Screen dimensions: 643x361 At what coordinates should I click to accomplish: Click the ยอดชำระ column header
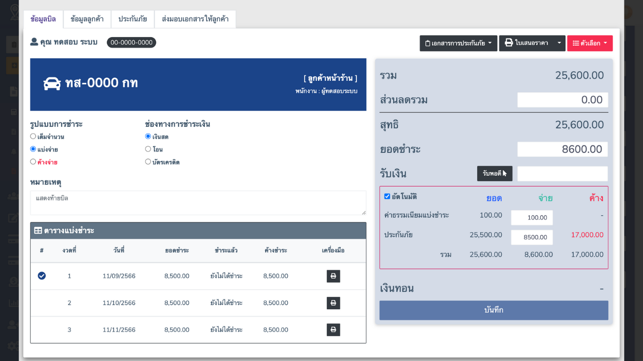tap(177, 251)
